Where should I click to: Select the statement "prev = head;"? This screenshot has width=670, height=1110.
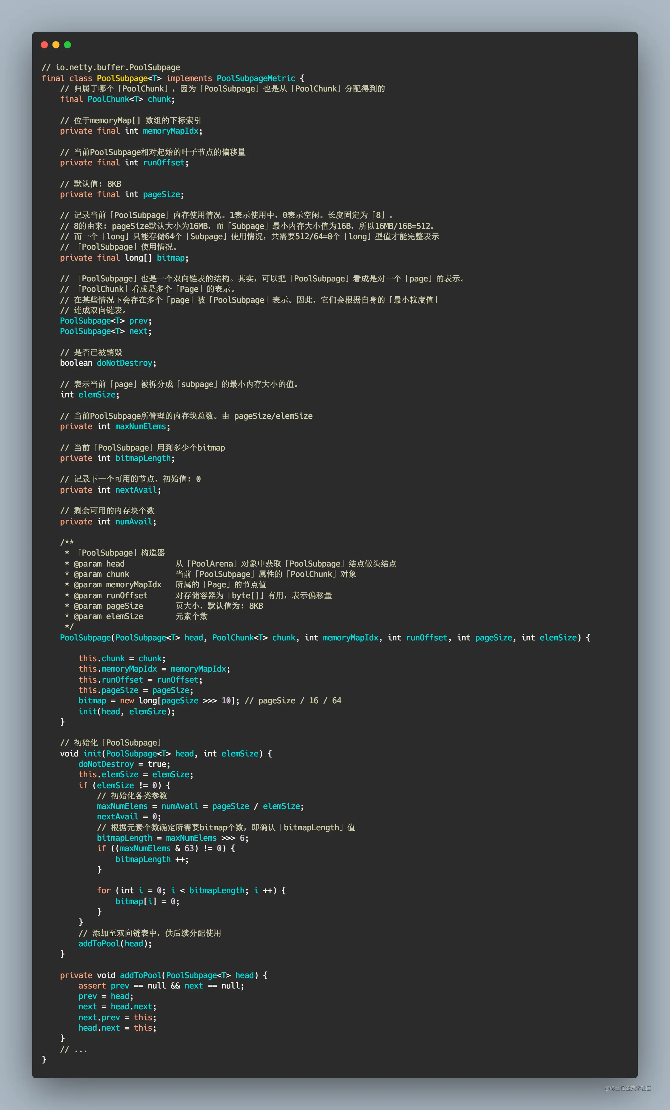click(106, 996)
